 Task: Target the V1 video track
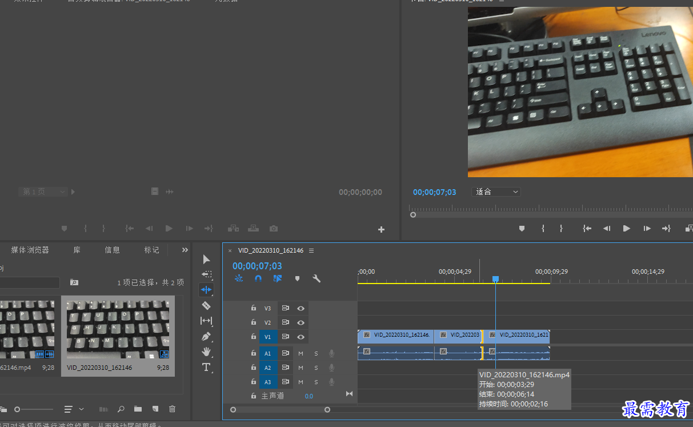pos(268,337)
